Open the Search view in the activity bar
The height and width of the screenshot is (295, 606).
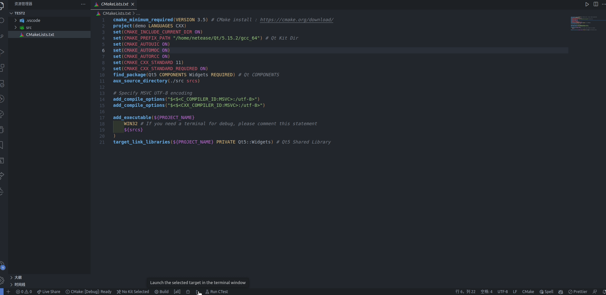[x=3, y=20]
